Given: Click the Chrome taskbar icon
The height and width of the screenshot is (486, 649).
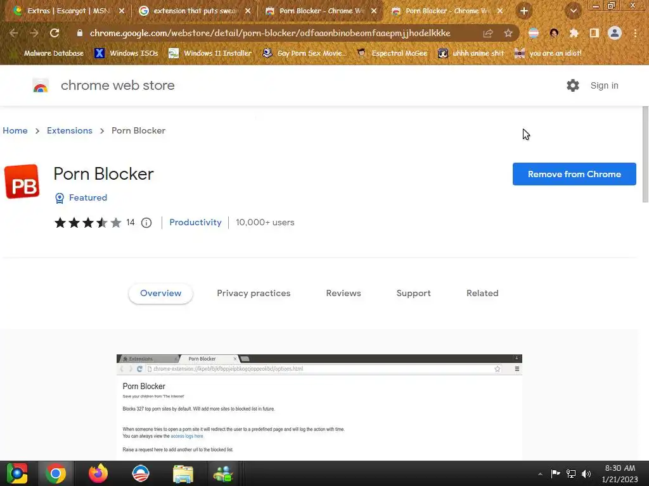Looking at the screenshot, I should (x=56, y=473).
